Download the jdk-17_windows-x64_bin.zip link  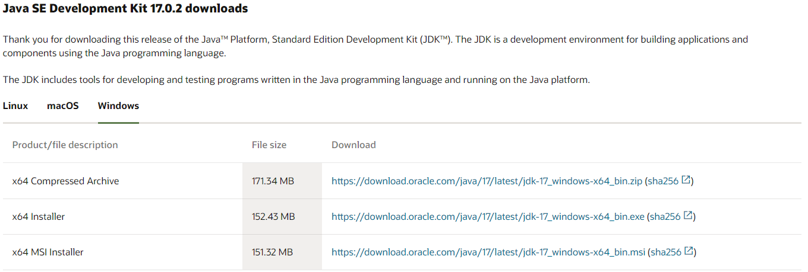487,181
